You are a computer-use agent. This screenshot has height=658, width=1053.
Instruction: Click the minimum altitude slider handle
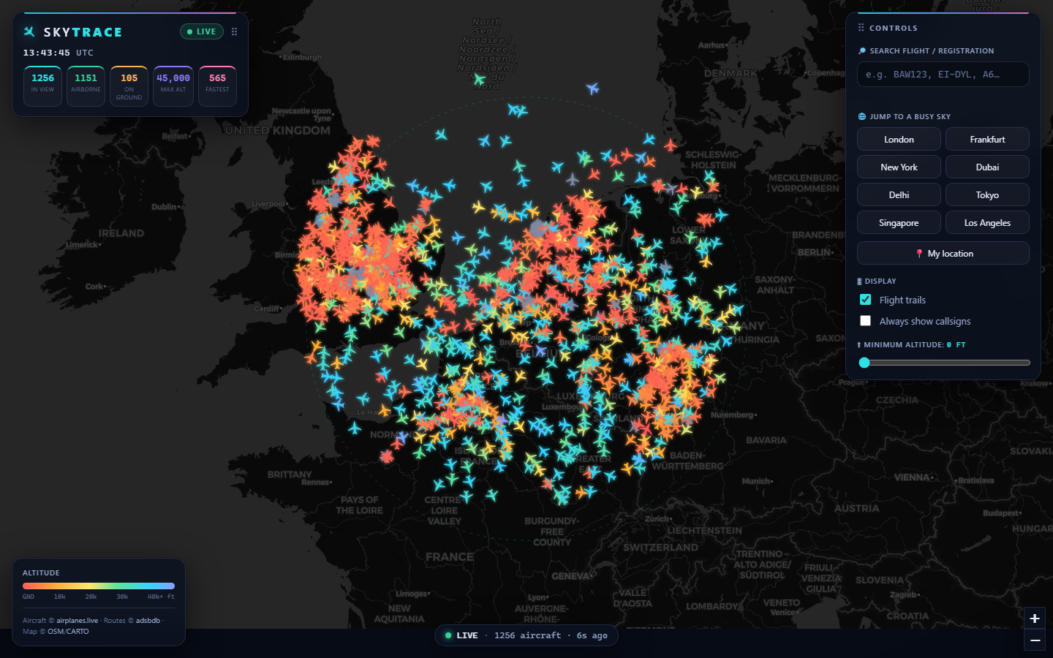tap(864, 363)
